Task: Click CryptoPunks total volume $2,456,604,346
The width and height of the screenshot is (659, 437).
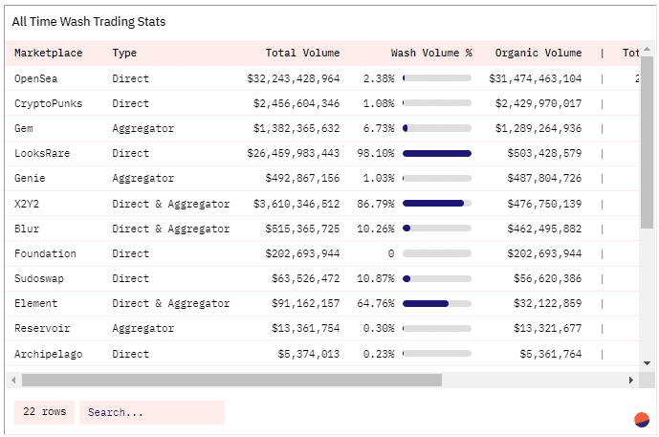Action: point(297,103)
